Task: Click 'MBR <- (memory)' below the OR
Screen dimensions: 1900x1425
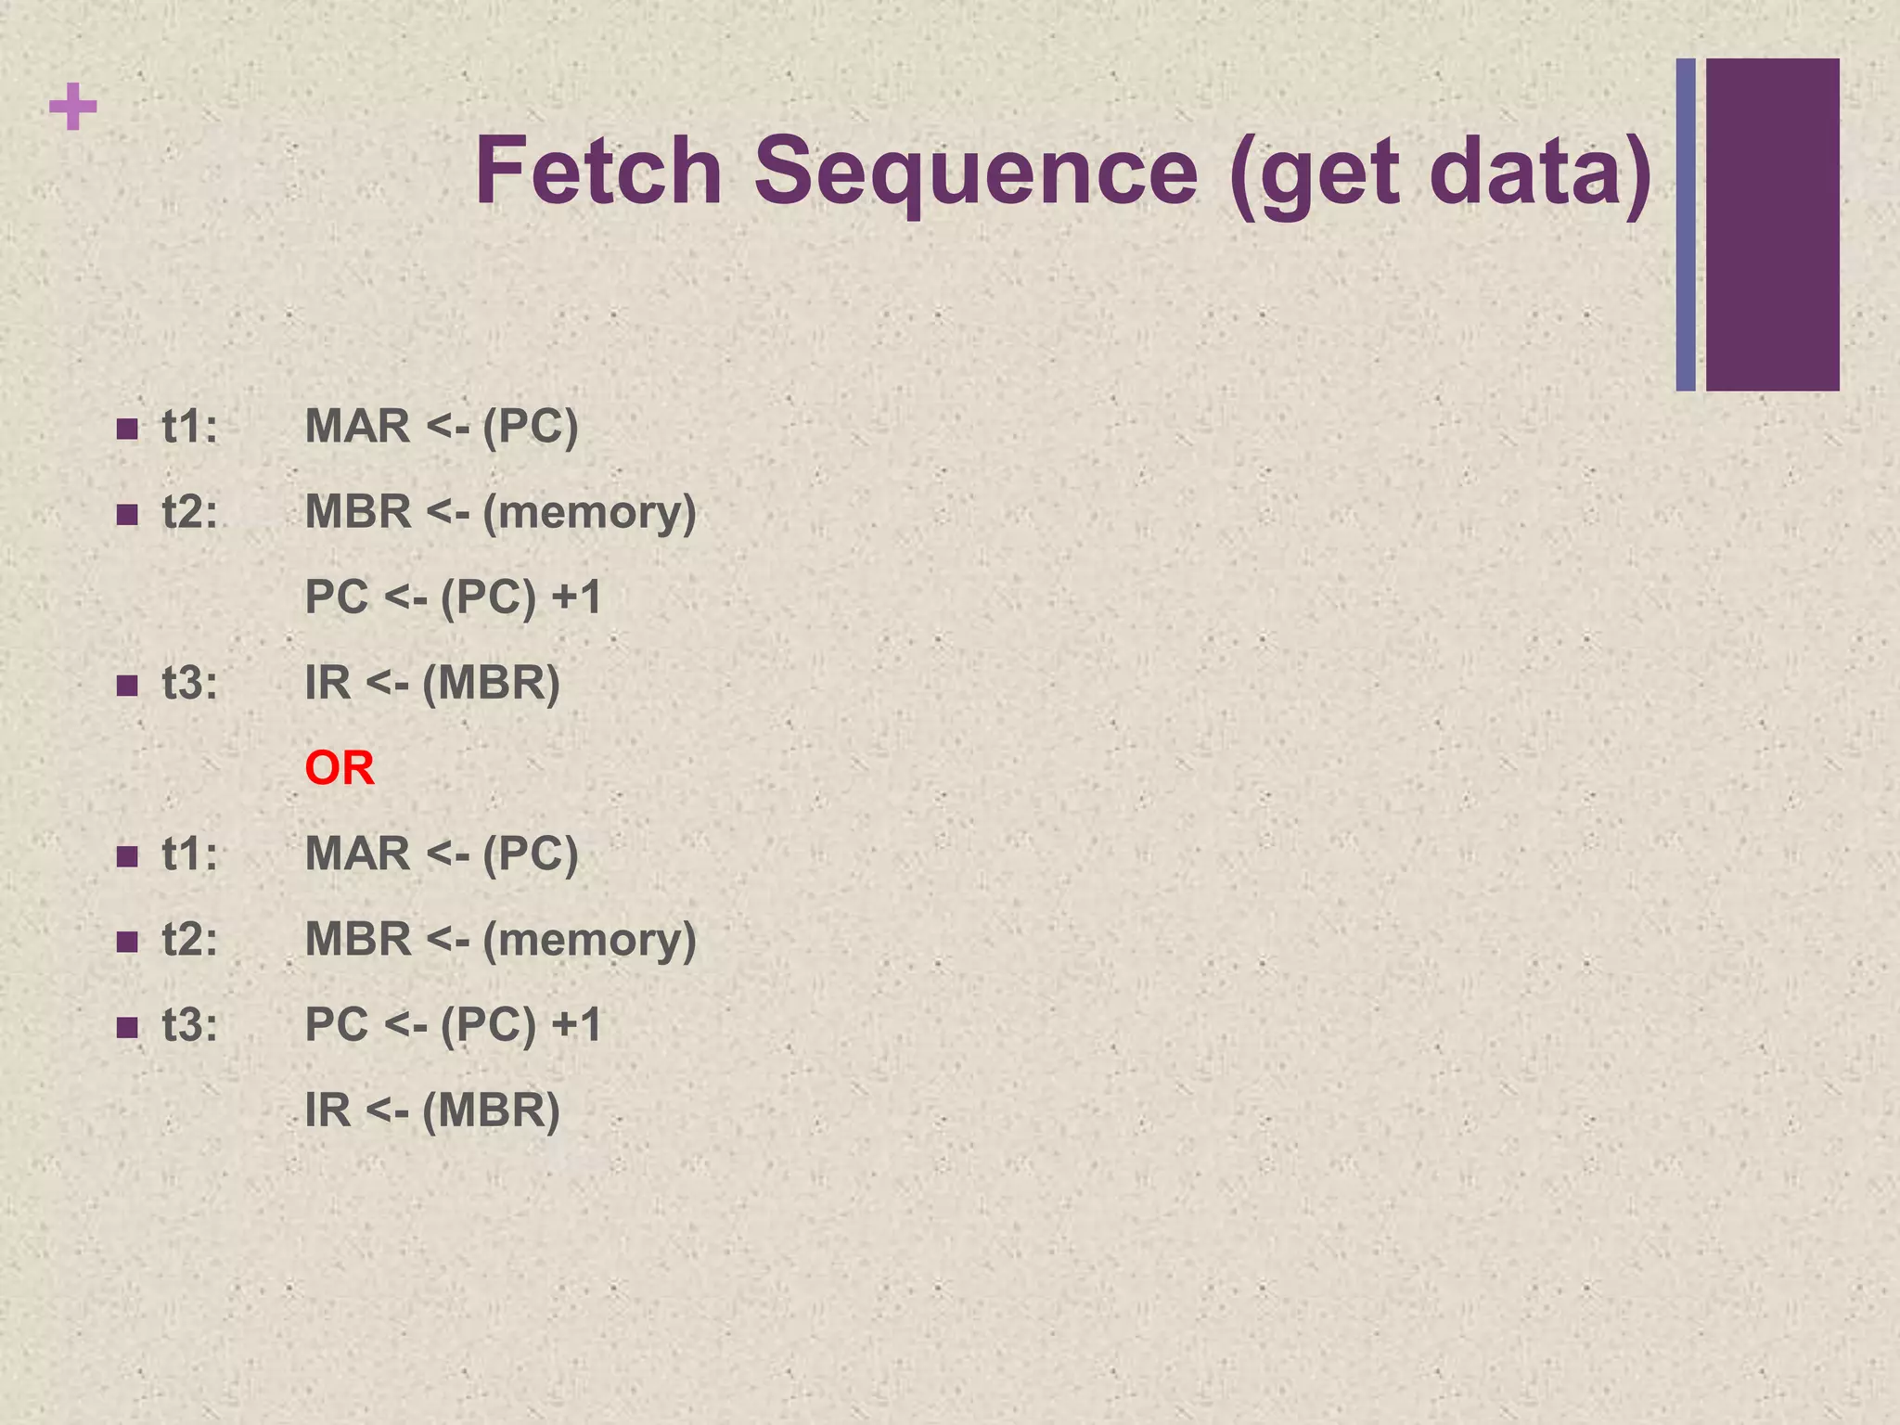Action: point(500,940)
